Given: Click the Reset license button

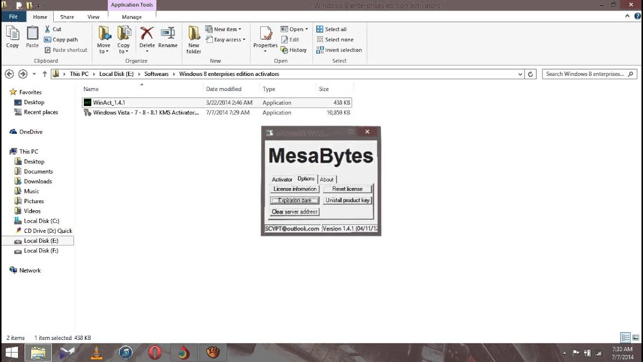Looking at the screenshot, I should tap(347, 189).
